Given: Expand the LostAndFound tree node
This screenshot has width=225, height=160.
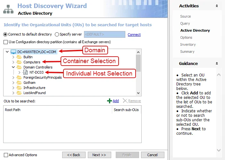Looking at the screenshot, I should click(13, 93).
